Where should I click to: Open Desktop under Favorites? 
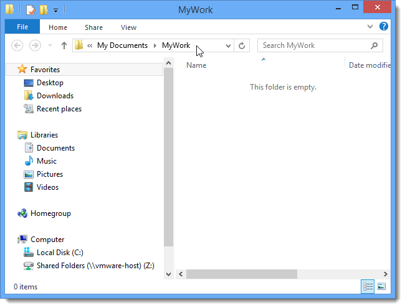tap(50, 83)
